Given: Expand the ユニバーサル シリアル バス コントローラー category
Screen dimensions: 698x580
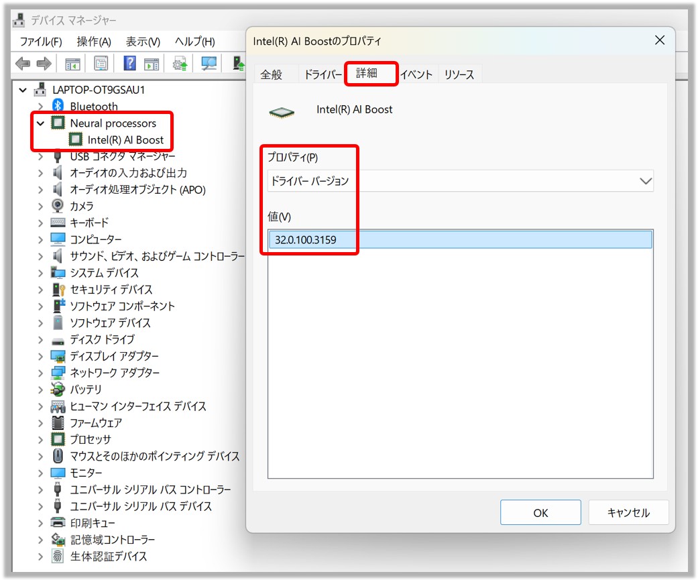Looking at the screenshot, I should coord(40,489).
